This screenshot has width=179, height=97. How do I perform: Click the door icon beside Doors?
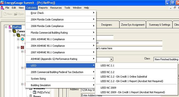click(x=31, y=96)
